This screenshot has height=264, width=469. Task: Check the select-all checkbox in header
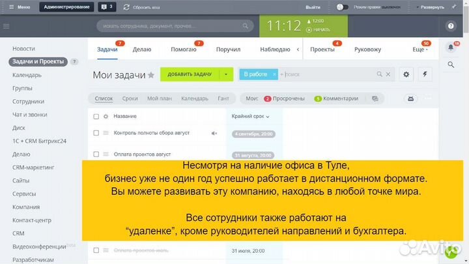tap(96, 116)
